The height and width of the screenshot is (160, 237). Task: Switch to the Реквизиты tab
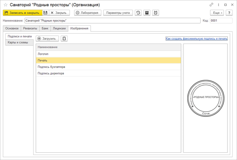(30, 28)
